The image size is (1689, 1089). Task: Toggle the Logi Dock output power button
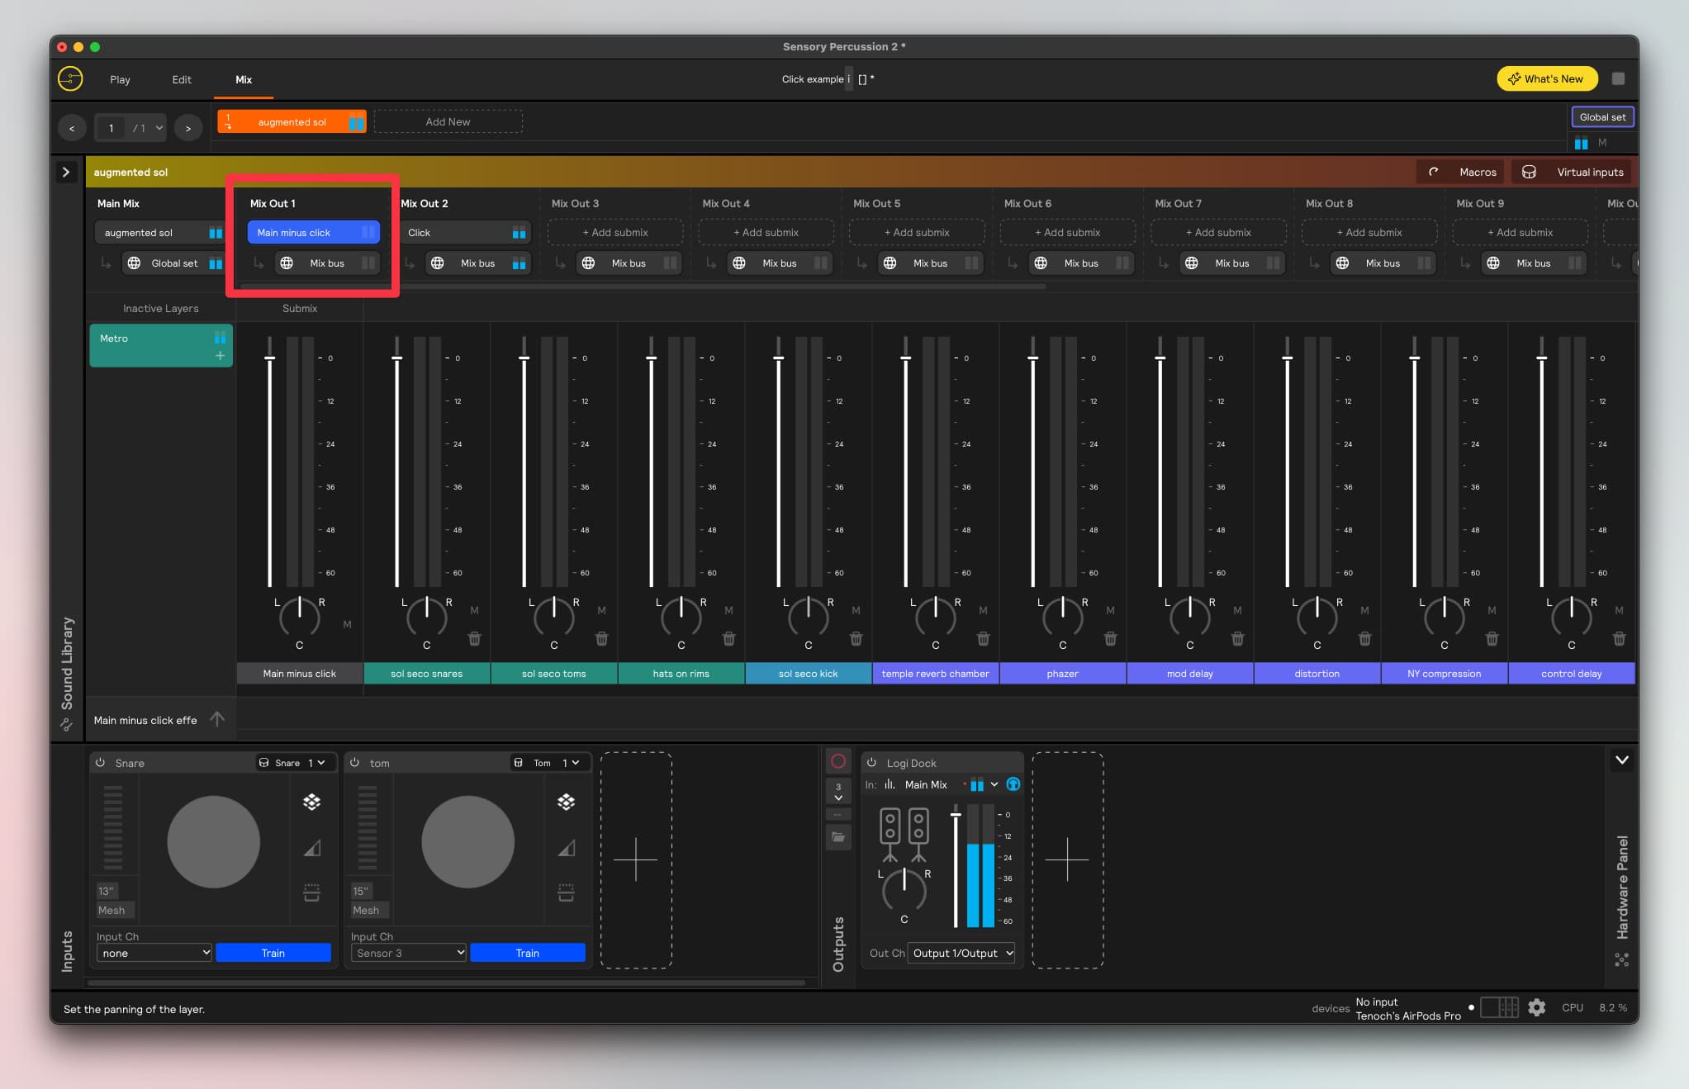click(x=871, y=763)
